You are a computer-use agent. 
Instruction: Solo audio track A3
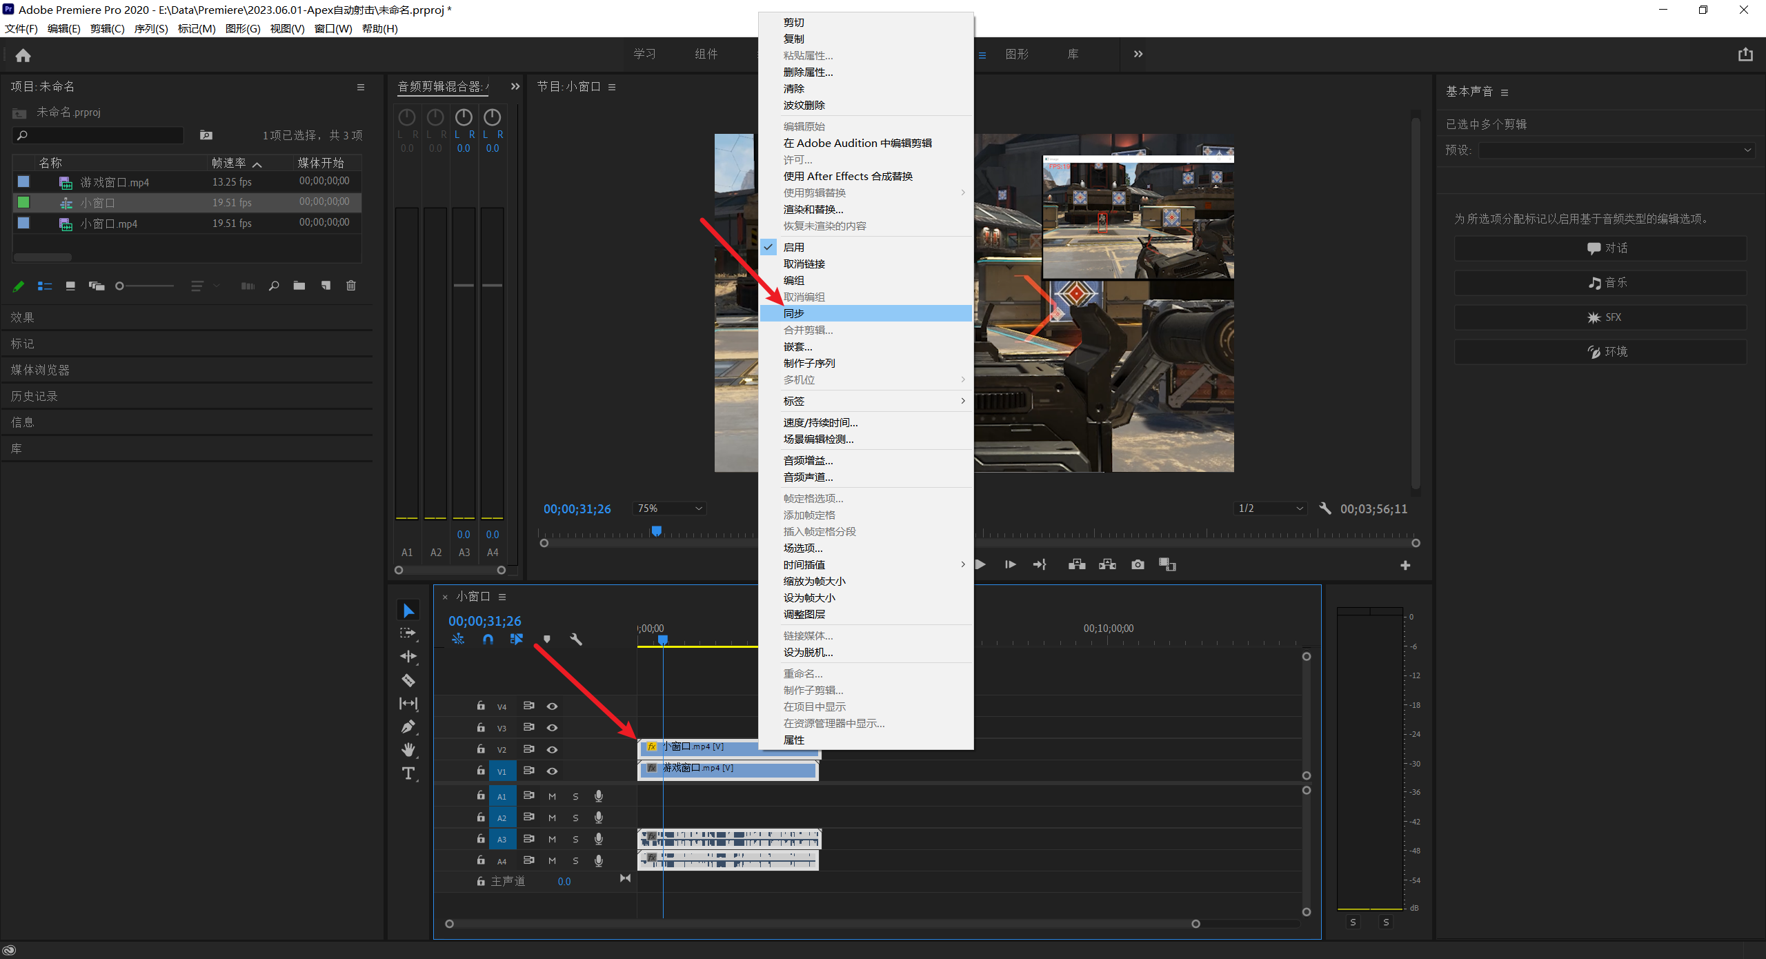click(575, 840)
